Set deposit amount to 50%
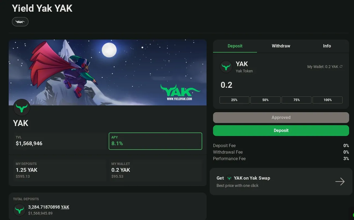 tap(265, 100)
